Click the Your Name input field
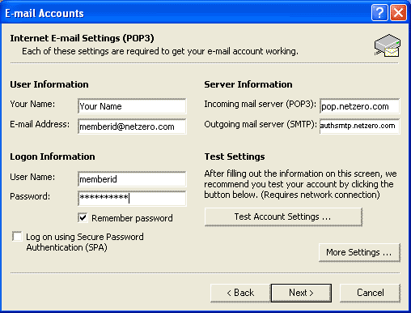This screenshot has width=411, height=313. pos(132,106)
